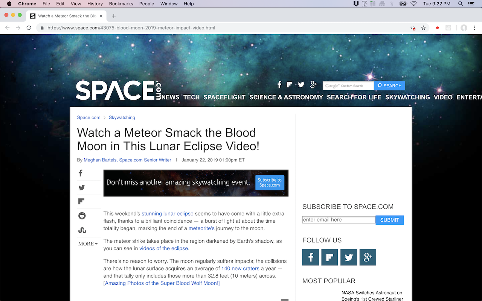This screenshot has height=301, width=482.
Task: Open a new tab with the plus icon
Action: point(114,16)
